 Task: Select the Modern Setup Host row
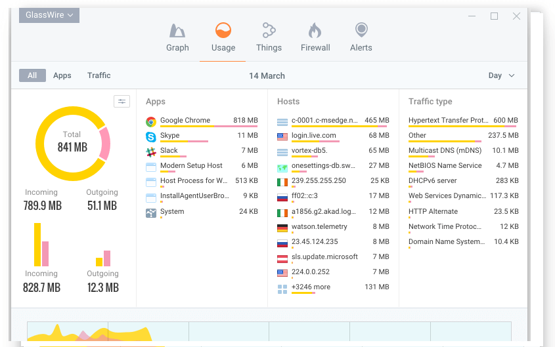(202, 167)
